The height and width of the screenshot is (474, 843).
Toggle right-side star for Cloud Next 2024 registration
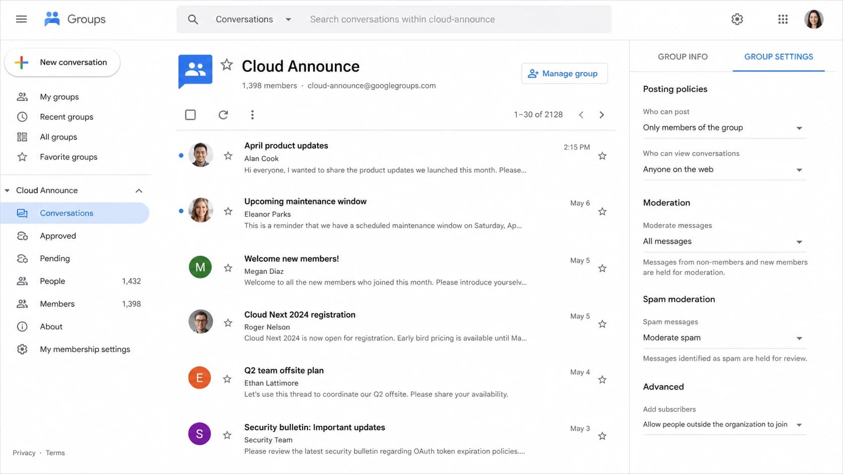(602, 324)
